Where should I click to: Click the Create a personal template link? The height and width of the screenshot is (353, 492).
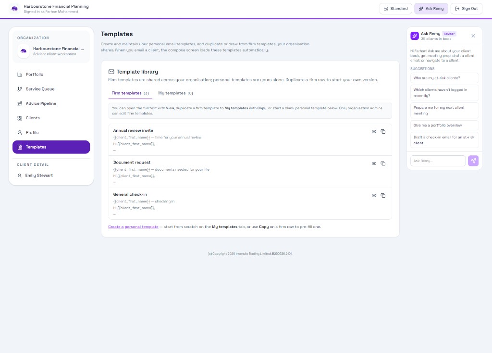(134, 227)
